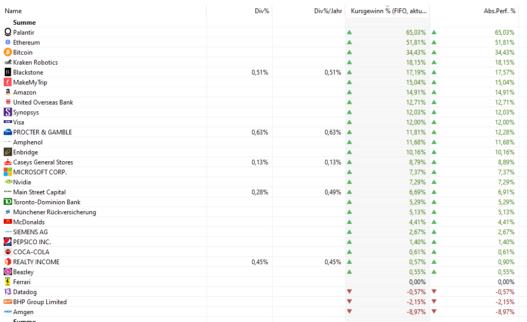Click the Ethereum coin icon
The image size is (527, 322).
tap(8, 43)
